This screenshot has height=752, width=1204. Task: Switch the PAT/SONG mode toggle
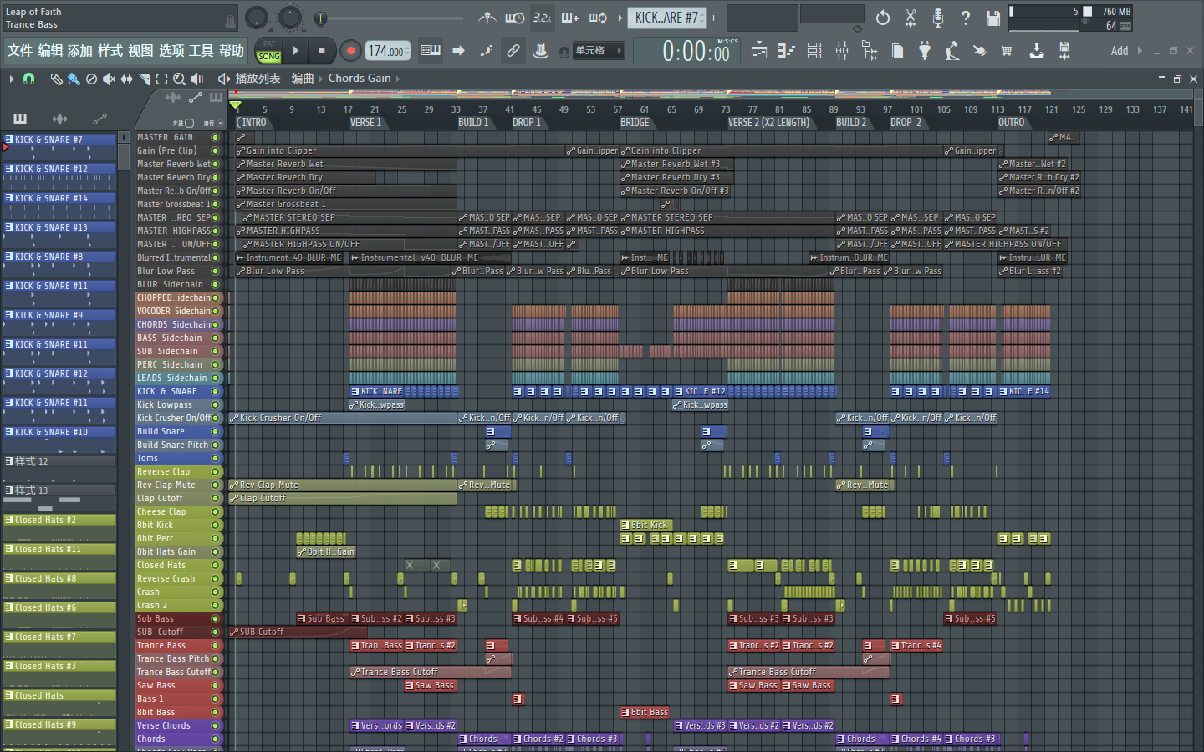(x=268, y=51)
